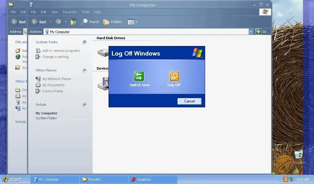The height and width of the screenshot is (184, 314).
Task: Click Change a setting link
Action: click(56, 57)
